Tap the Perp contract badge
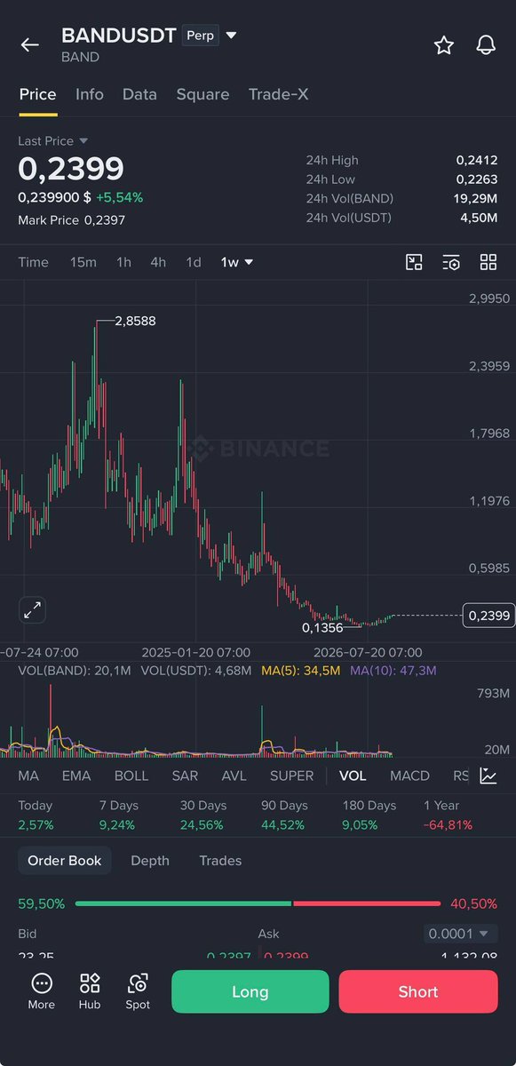Image resolution: width=516 pixels, height=1066 pixels. tap(201, 36)
